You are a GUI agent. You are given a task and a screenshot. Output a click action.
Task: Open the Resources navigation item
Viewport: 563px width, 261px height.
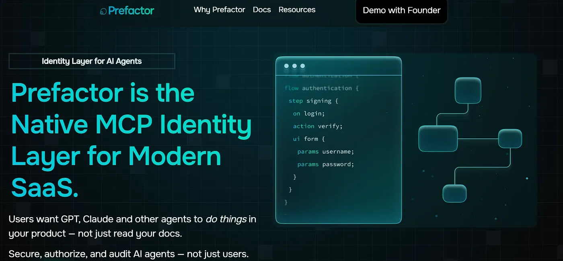tap(297, 10)
